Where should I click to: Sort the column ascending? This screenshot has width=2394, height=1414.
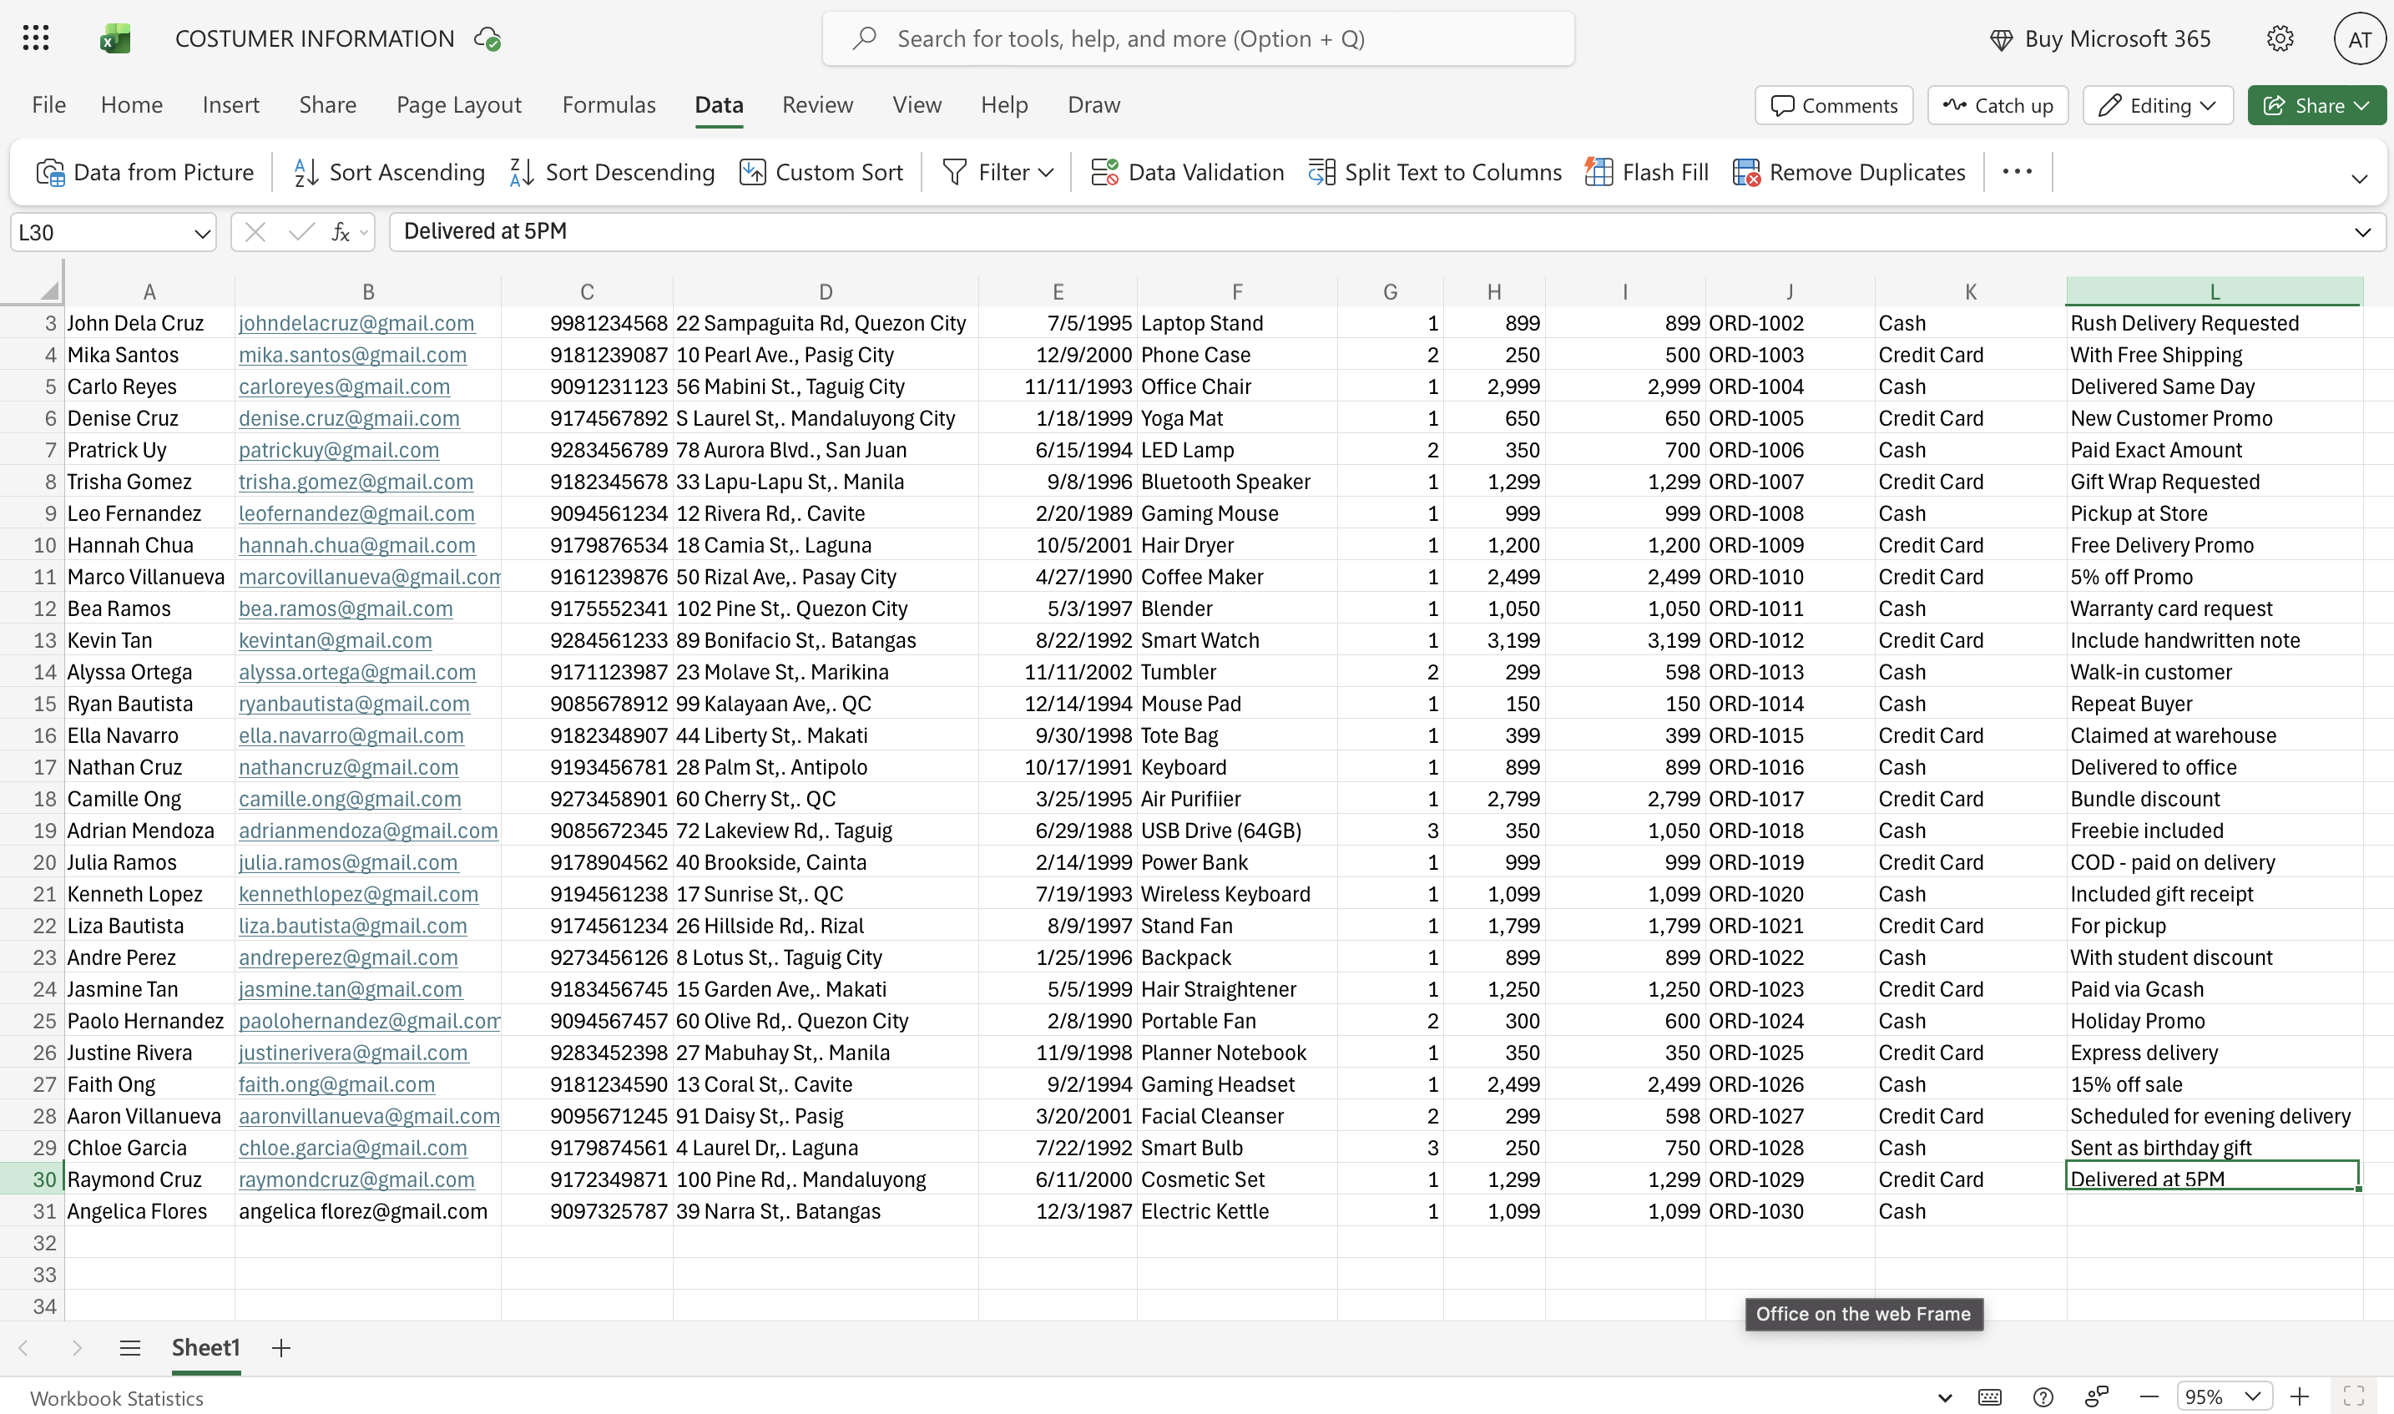[x=389, y=173]
